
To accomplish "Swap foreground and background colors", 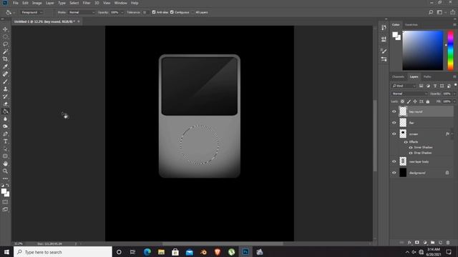I will (8, 185).
